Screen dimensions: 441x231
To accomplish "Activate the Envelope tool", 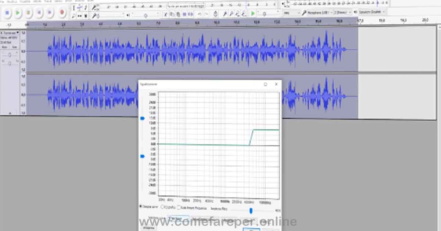I will (x=79, y=8).
